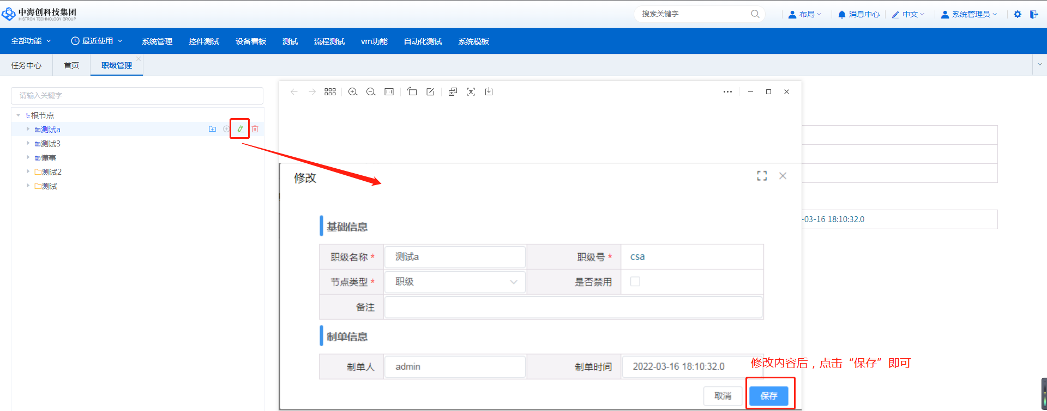Toggle the 是否禁用 checkbox
1047x411 pixels.
click(635, 281)
